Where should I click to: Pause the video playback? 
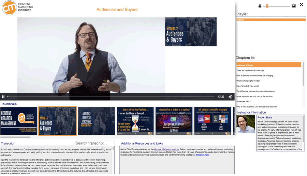(3, 97)
